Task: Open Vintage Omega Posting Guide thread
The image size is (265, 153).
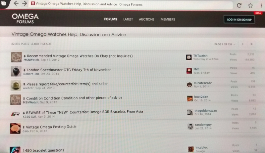Action: [51, 127]
